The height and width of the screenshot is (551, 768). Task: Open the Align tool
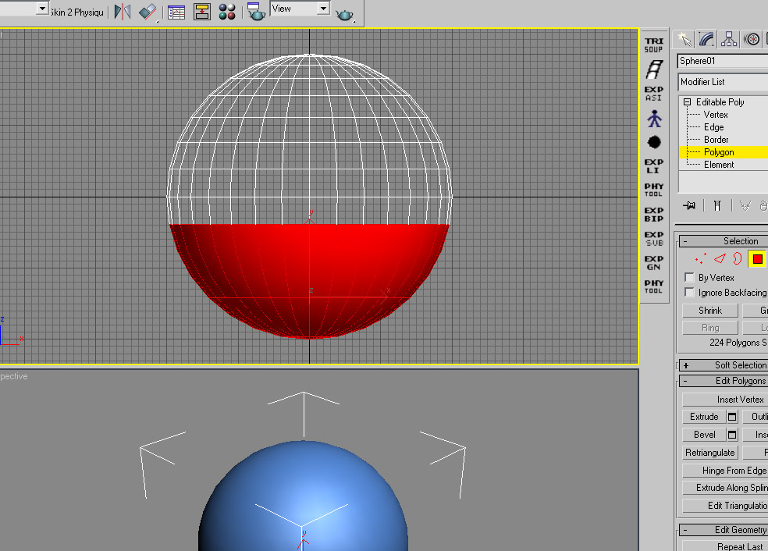[x=148, y=11]
